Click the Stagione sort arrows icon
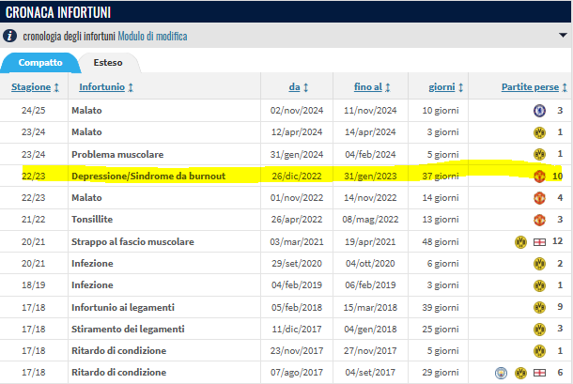 point(56,87)
